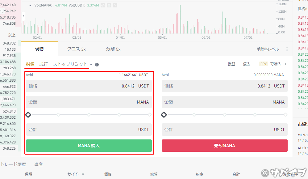Image resolution: width=308 pixels, height=179 pixels.
Task: Enter the buy-side 金額 MANA amount field
Action: [89, 102]
